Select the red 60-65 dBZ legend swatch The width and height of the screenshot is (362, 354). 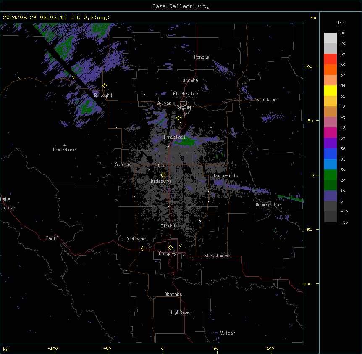(x=330, y=59)
